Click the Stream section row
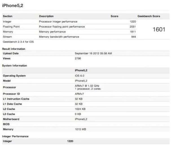Image resolution: width=171 pixels, height=145 pixels. 69,37
